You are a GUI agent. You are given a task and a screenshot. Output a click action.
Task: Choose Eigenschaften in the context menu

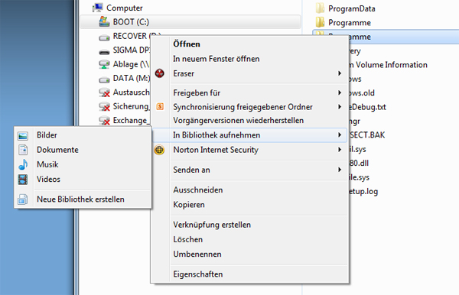[198, 274]
